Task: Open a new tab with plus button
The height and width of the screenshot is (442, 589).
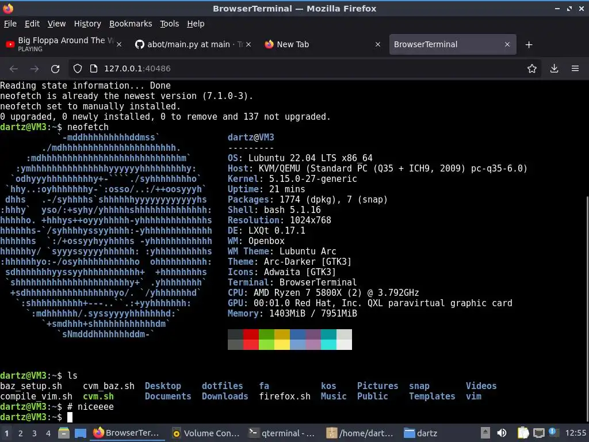Action: coord(529,45)
